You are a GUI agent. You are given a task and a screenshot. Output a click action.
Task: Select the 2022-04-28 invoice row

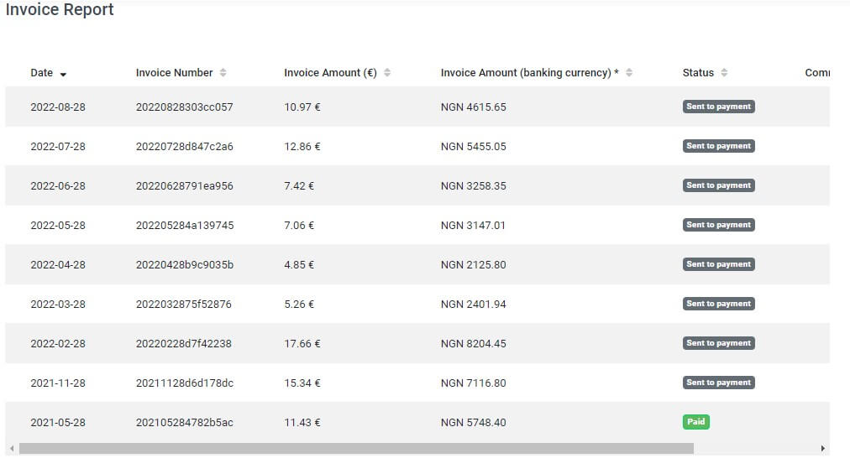417,264
